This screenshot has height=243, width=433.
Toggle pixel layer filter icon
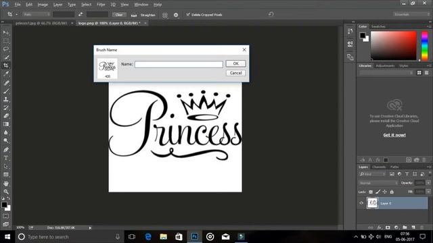(x=392, y=174)
